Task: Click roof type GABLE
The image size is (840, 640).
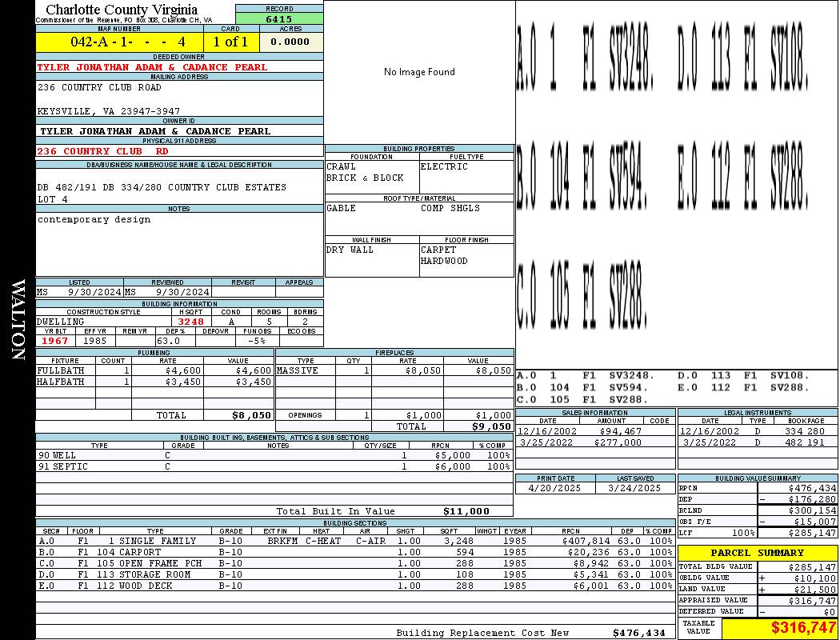Action: point(342,208)
